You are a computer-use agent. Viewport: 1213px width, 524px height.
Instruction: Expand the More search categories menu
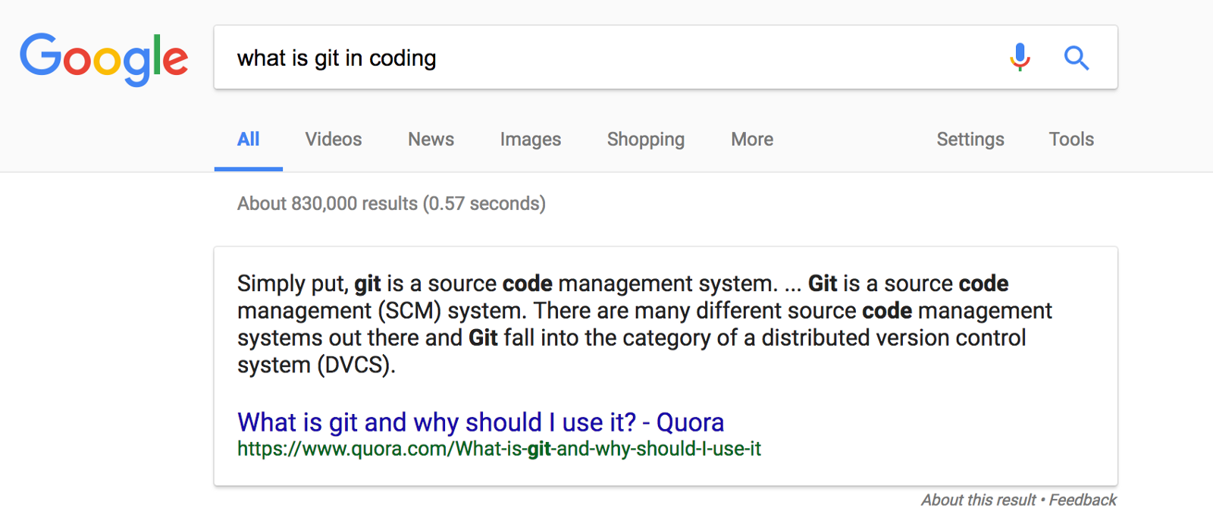[x=752, y=140]
